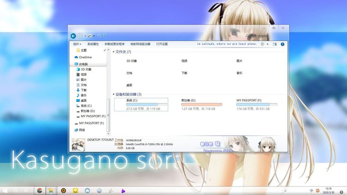Open the yellow square app on the taskbar
This screenshot has width=347, height=195.
(75, 190)
